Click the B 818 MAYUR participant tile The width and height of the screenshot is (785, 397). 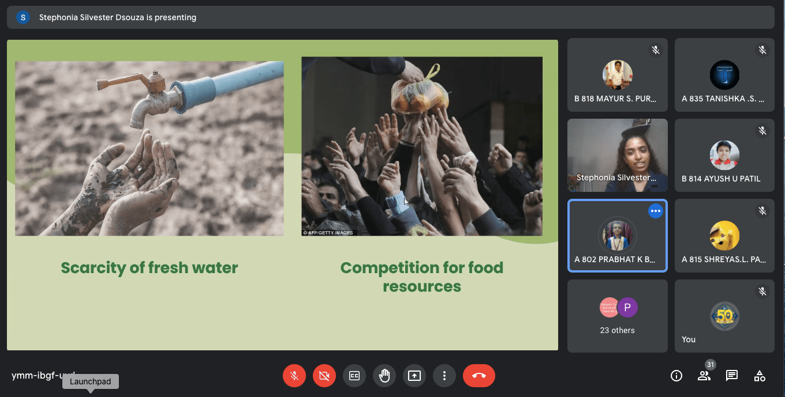(x=618, y=75)
